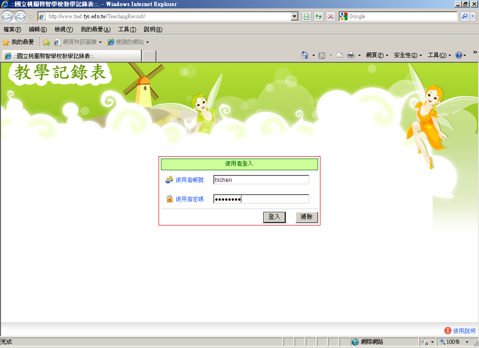
Task: Expand the address bar URL dropdown
Action: [x=295, y=16]
